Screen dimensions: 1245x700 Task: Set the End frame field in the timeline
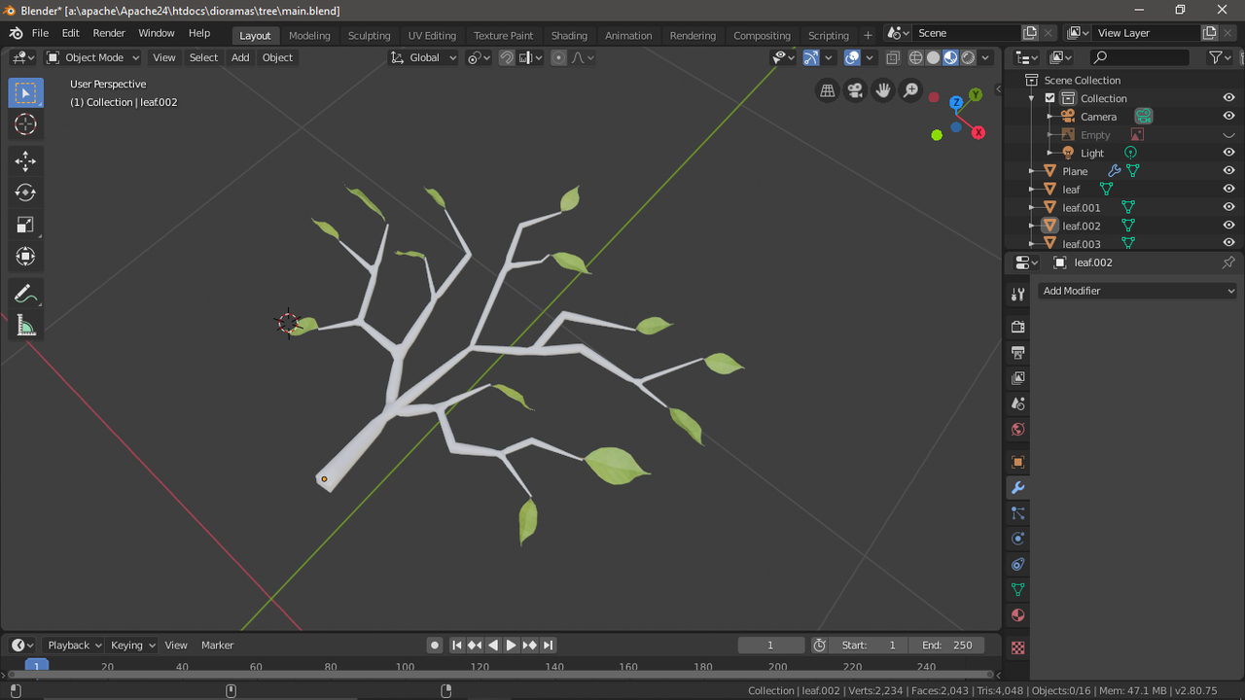click(x=946, y=645)
